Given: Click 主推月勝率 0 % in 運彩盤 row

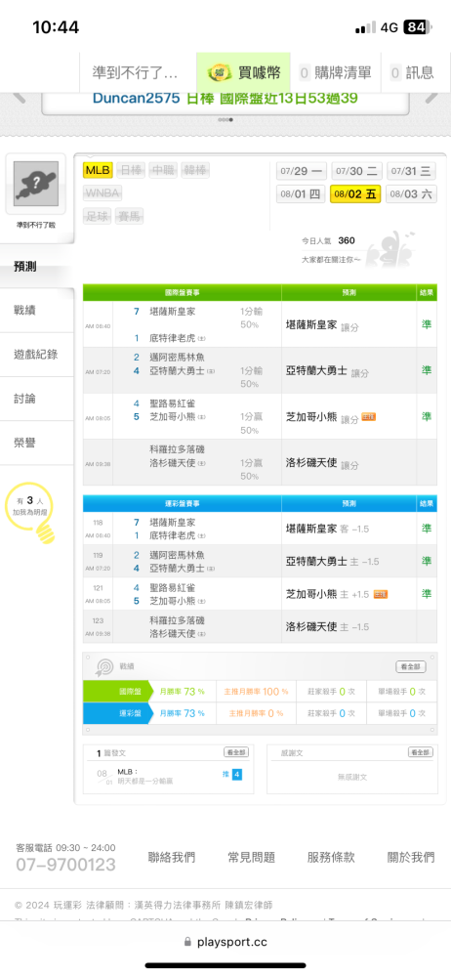Looking at the screenshot, I should click(x=256, y=713).
